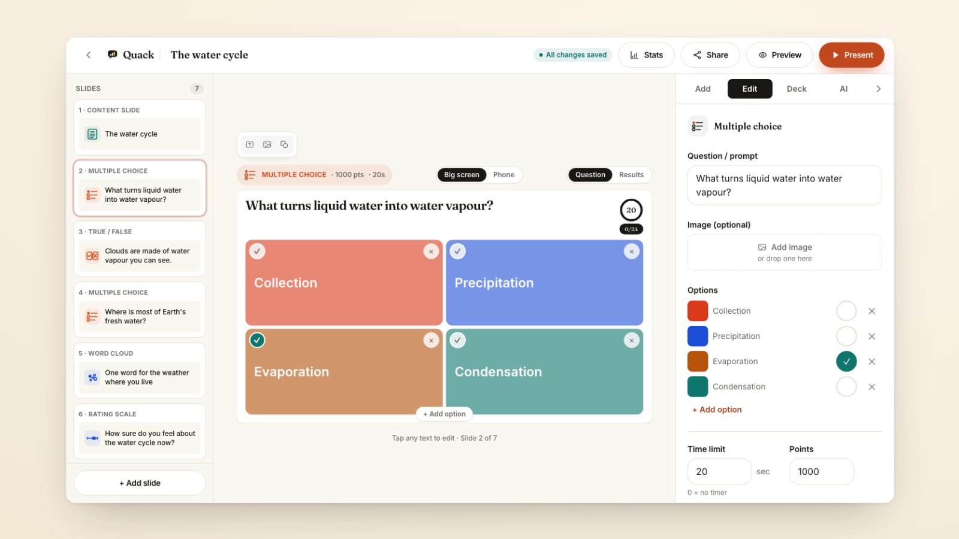The height and width of the screenshot is (539, 959).
Task: Delete Collection option in Options list
Action: tap(872, 311)
